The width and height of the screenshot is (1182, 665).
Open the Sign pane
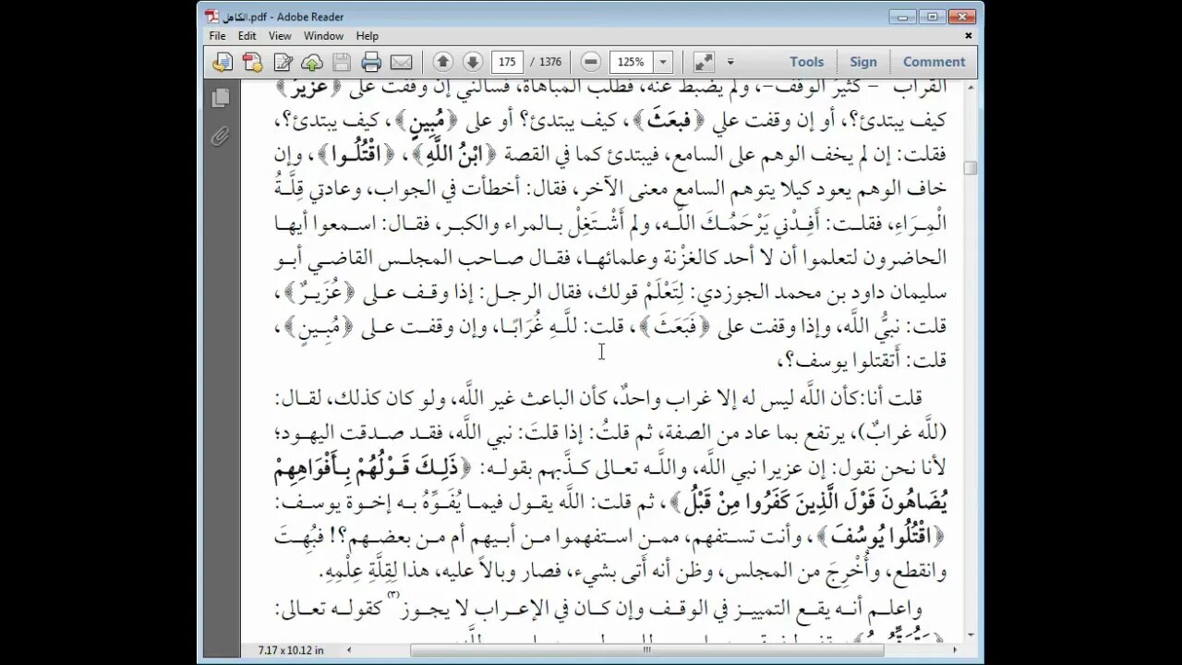click(863, 62)
